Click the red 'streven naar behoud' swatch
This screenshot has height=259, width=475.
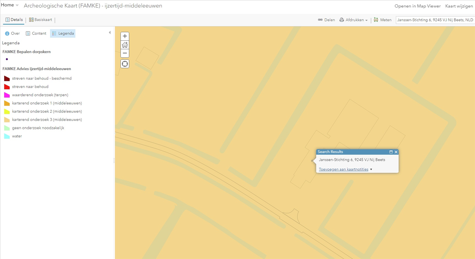pyautogui.click(x=7, y=87)
